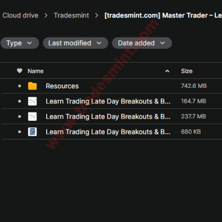Open the Resources folder icon
This screenshot has width=222, height=222.
32,86
